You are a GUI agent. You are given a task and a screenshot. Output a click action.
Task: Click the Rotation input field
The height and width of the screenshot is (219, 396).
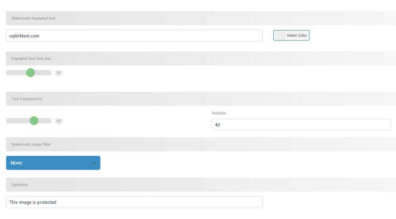pyautogui.click(x=301, y=125)
